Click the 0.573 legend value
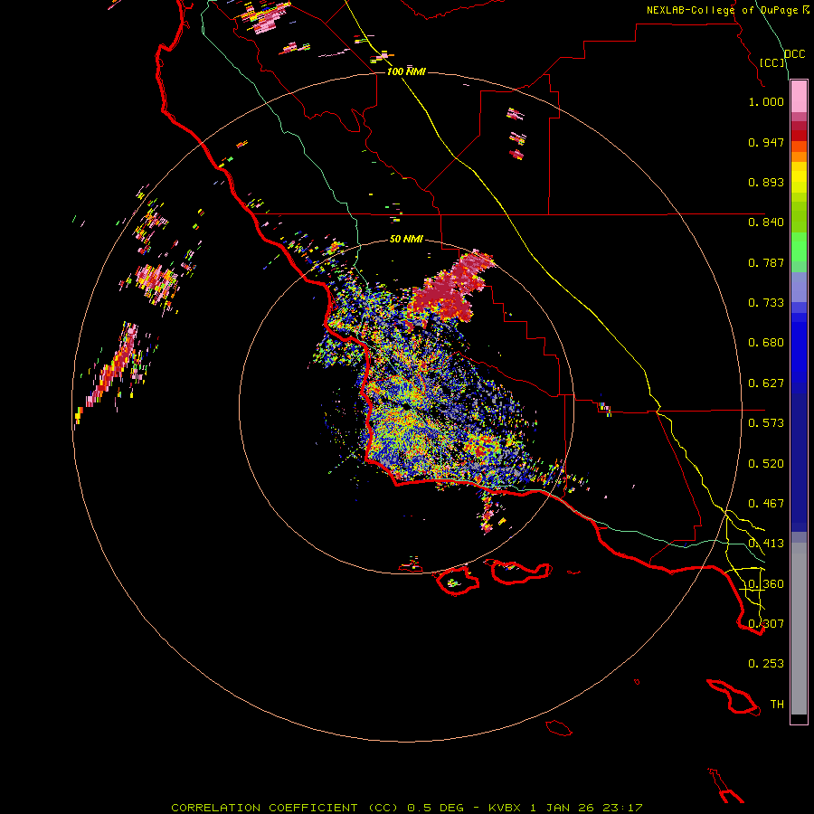Viewport: 814px width, 814px height. [766, 423]
